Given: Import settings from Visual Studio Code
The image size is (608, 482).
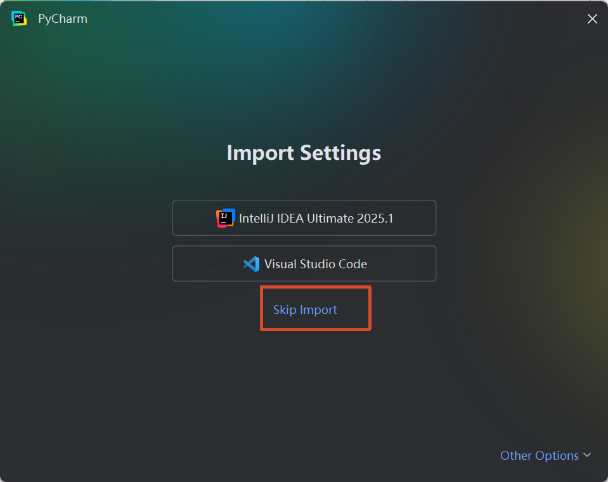Looking at the screenshot, I should coord(304,264).
